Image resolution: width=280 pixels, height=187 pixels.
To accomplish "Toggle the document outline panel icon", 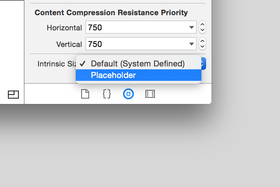I will [13, 95].
